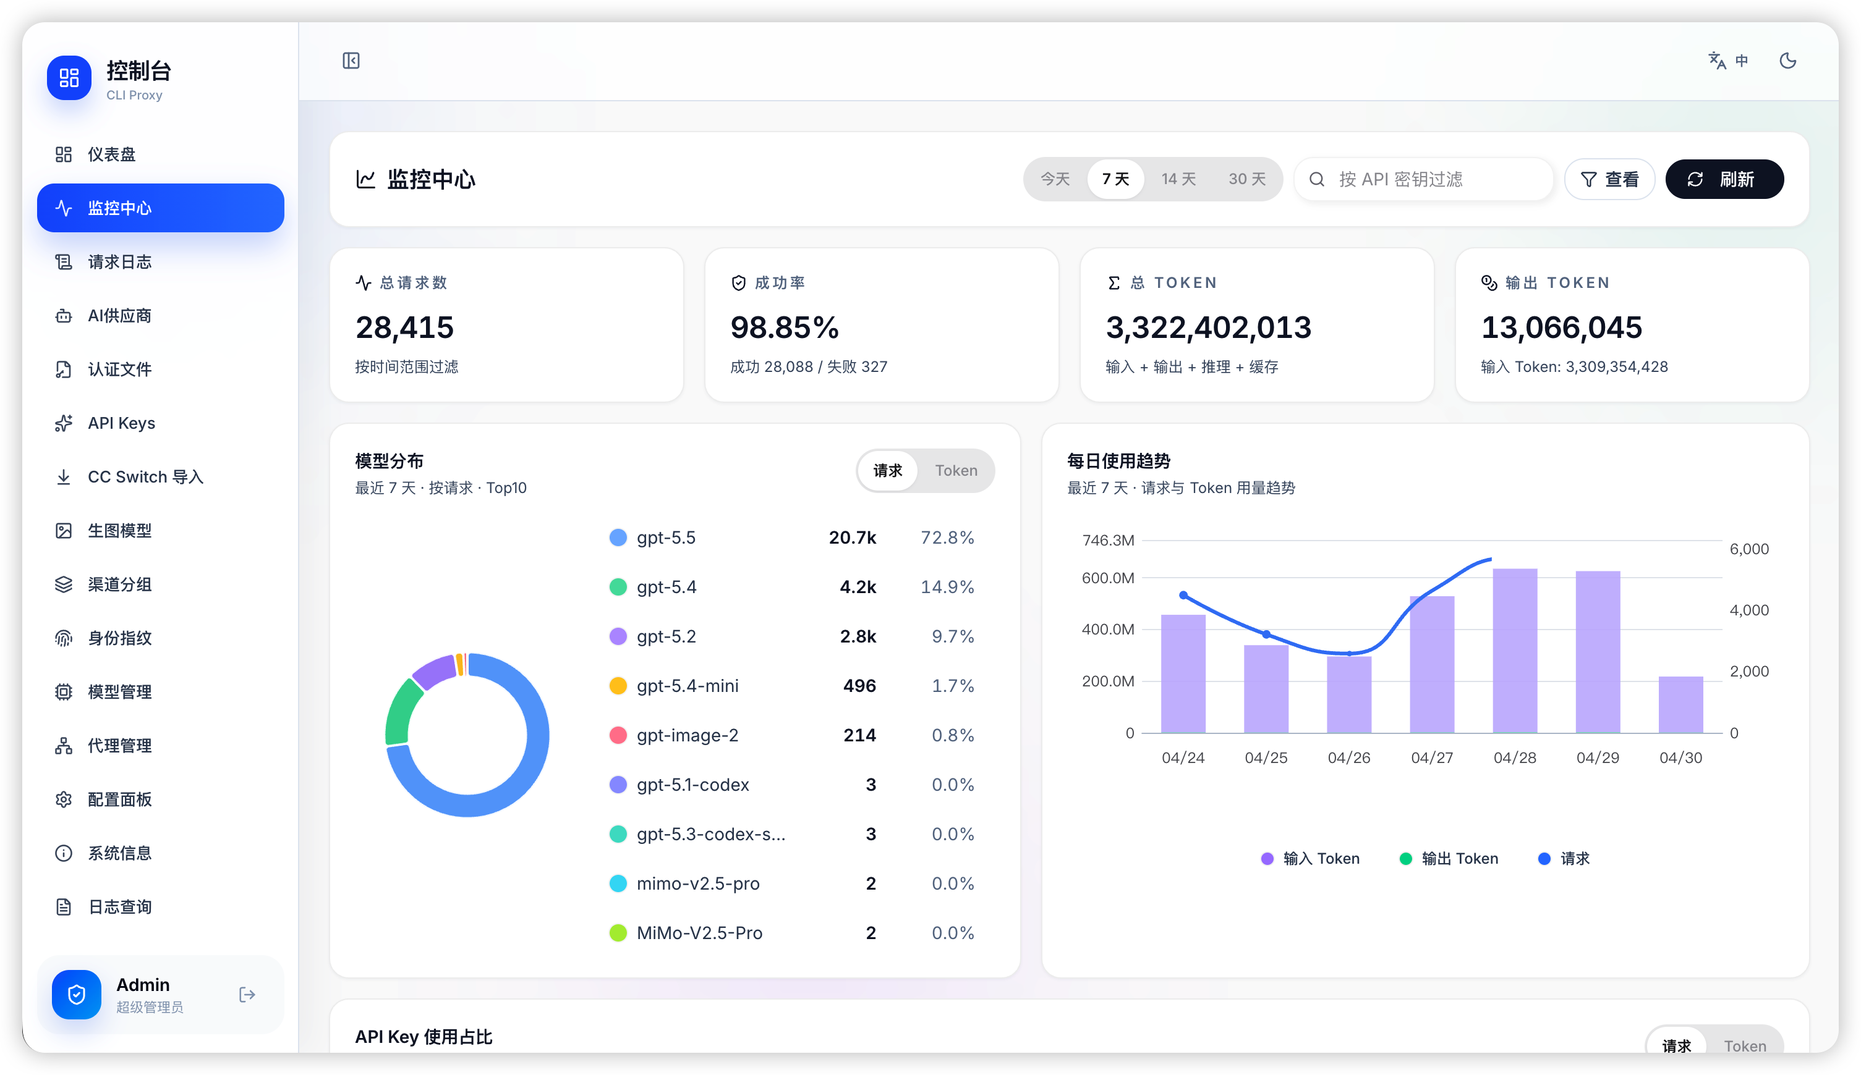Screen dimensions: 1861x1075
Task: Click gpt-5.5 blue color dot
Action: (x=618, y=538)
